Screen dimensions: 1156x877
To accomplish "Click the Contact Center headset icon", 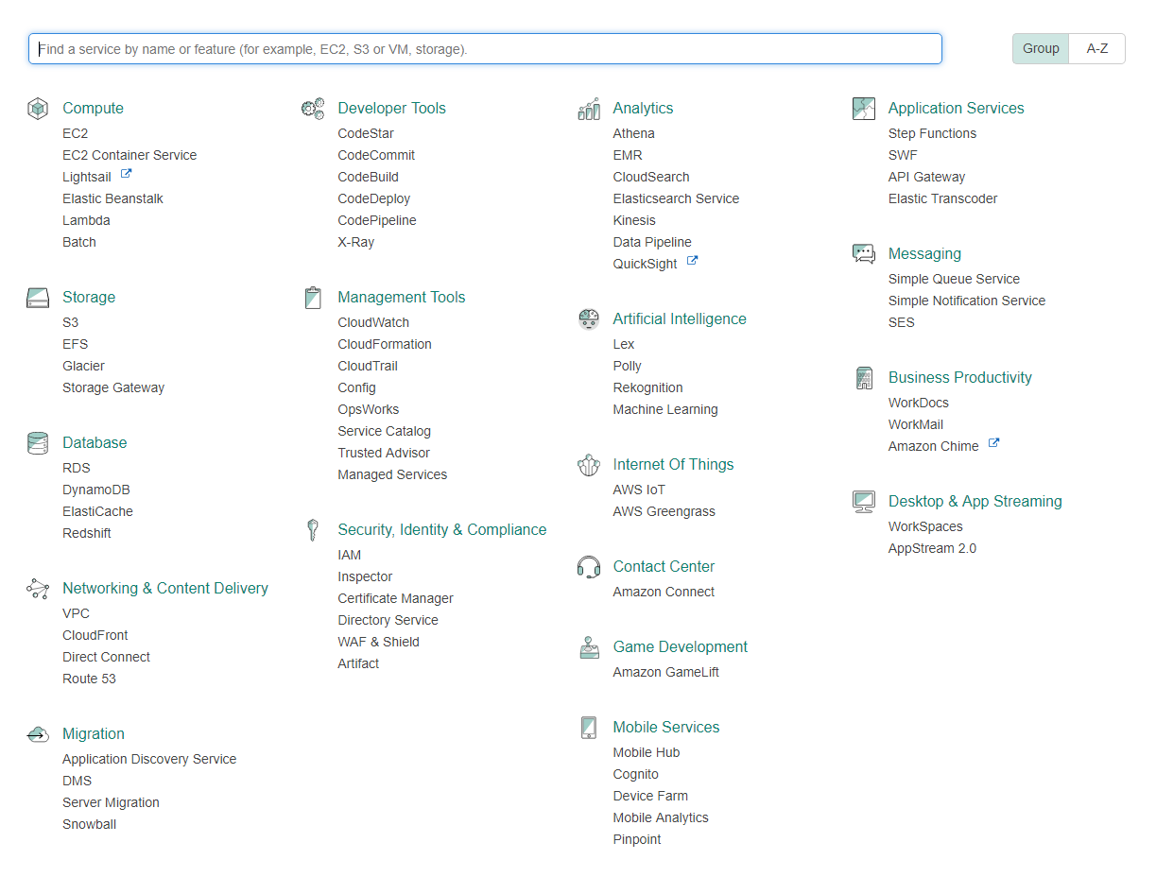I will click(589, 567).
